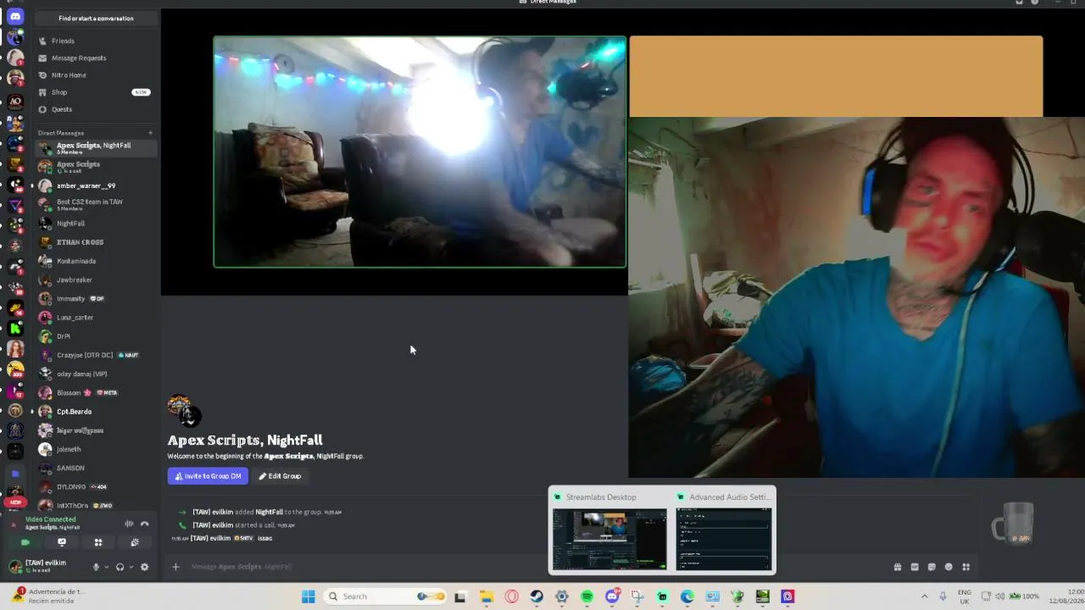This screenshot has width=1085, height=610.
Task: Open the Best CS2 team in TAW group
Action: pos(95,204)
